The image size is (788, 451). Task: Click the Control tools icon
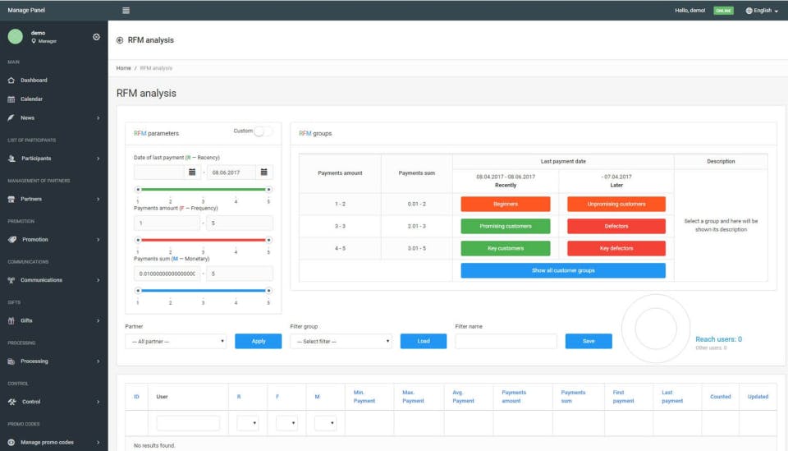[x=12, y=402]
